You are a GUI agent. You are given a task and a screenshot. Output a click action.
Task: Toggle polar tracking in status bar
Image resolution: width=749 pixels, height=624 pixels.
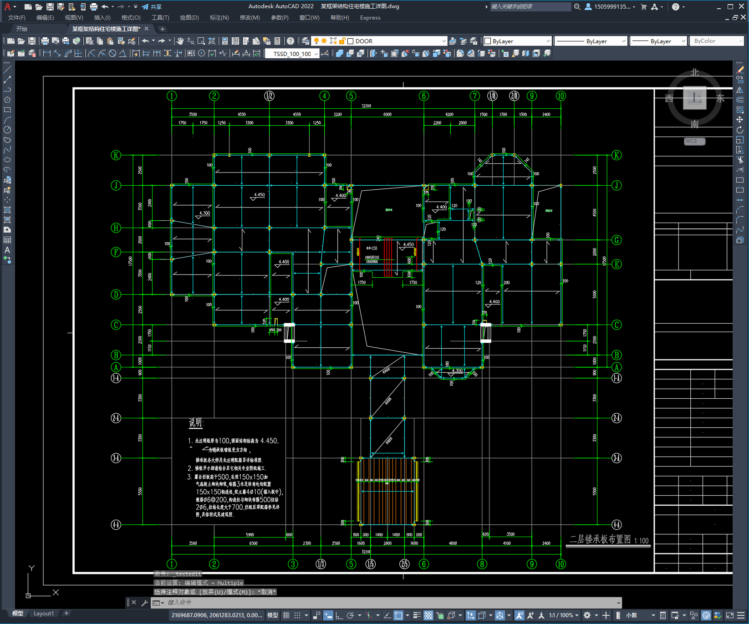(x=350, y=615)
